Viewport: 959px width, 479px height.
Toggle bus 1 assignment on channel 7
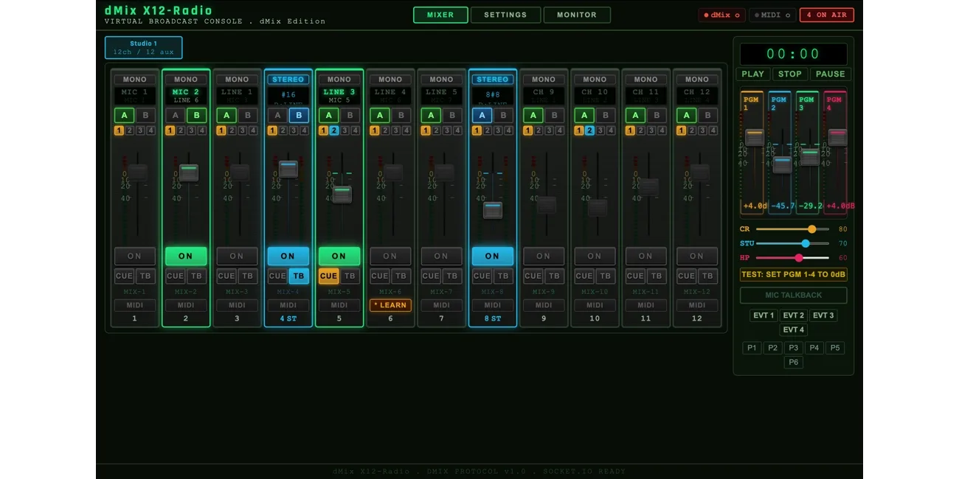pyautogui.click(x=425, y=130)
